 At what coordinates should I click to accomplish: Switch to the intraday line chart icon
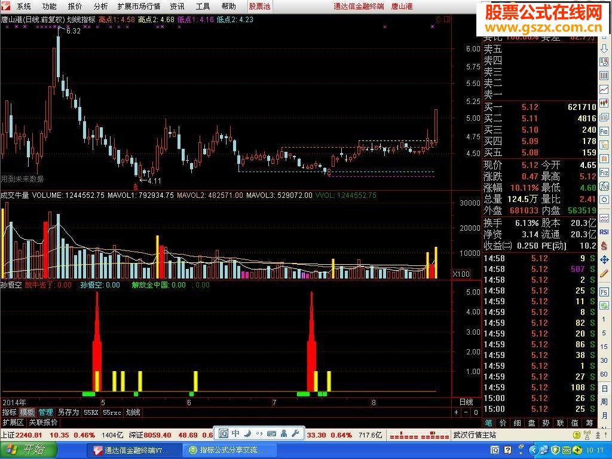[604, 90]
